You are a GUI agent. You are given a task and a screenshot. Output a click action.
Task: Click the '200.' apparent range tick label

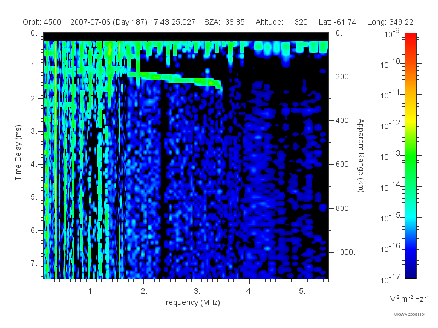343,77
